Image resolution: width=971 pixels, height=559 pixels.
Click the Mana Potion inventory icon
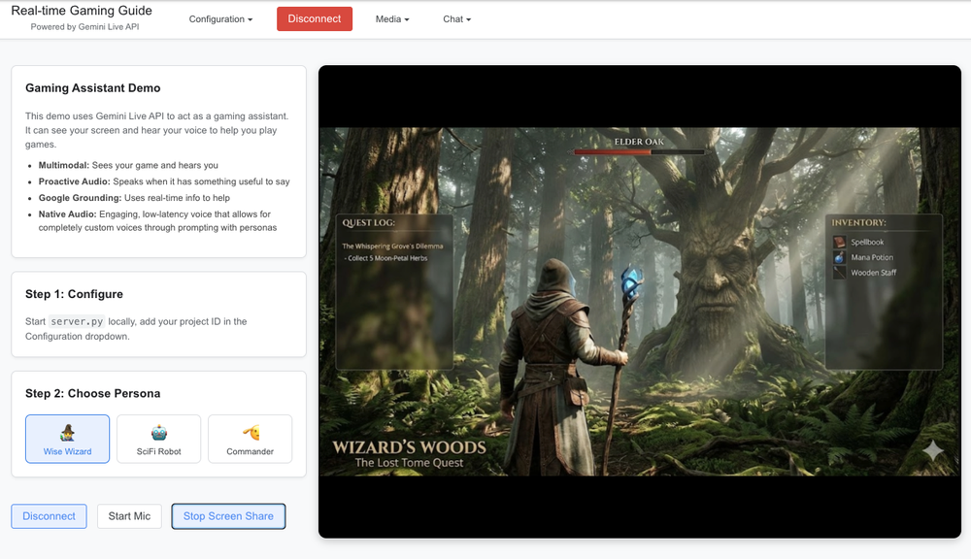pyautogui.click(x=840, y=257)
